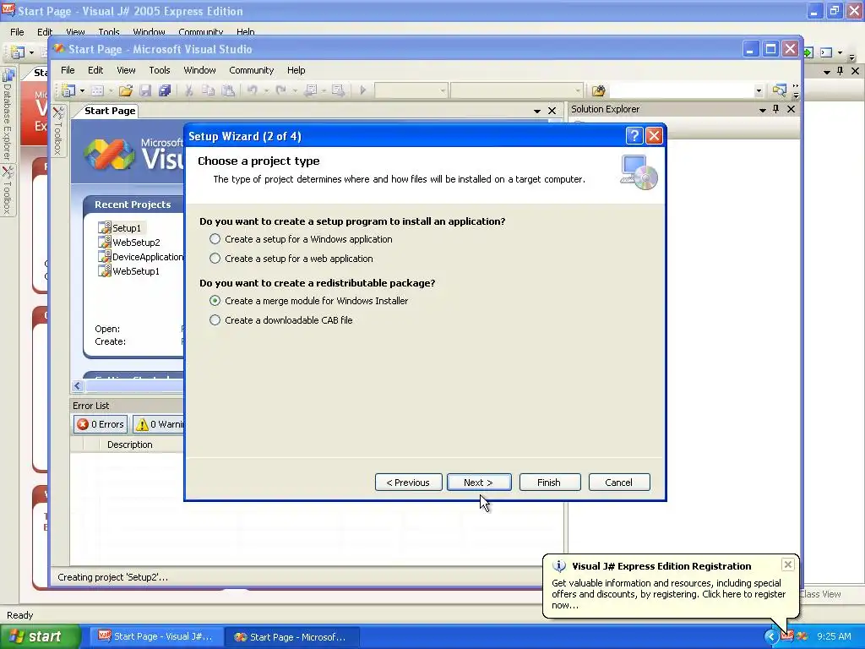Open File menu of Visual J# Express window
Image resolution: width=865 pixels, height=649 pixels.
17,32
